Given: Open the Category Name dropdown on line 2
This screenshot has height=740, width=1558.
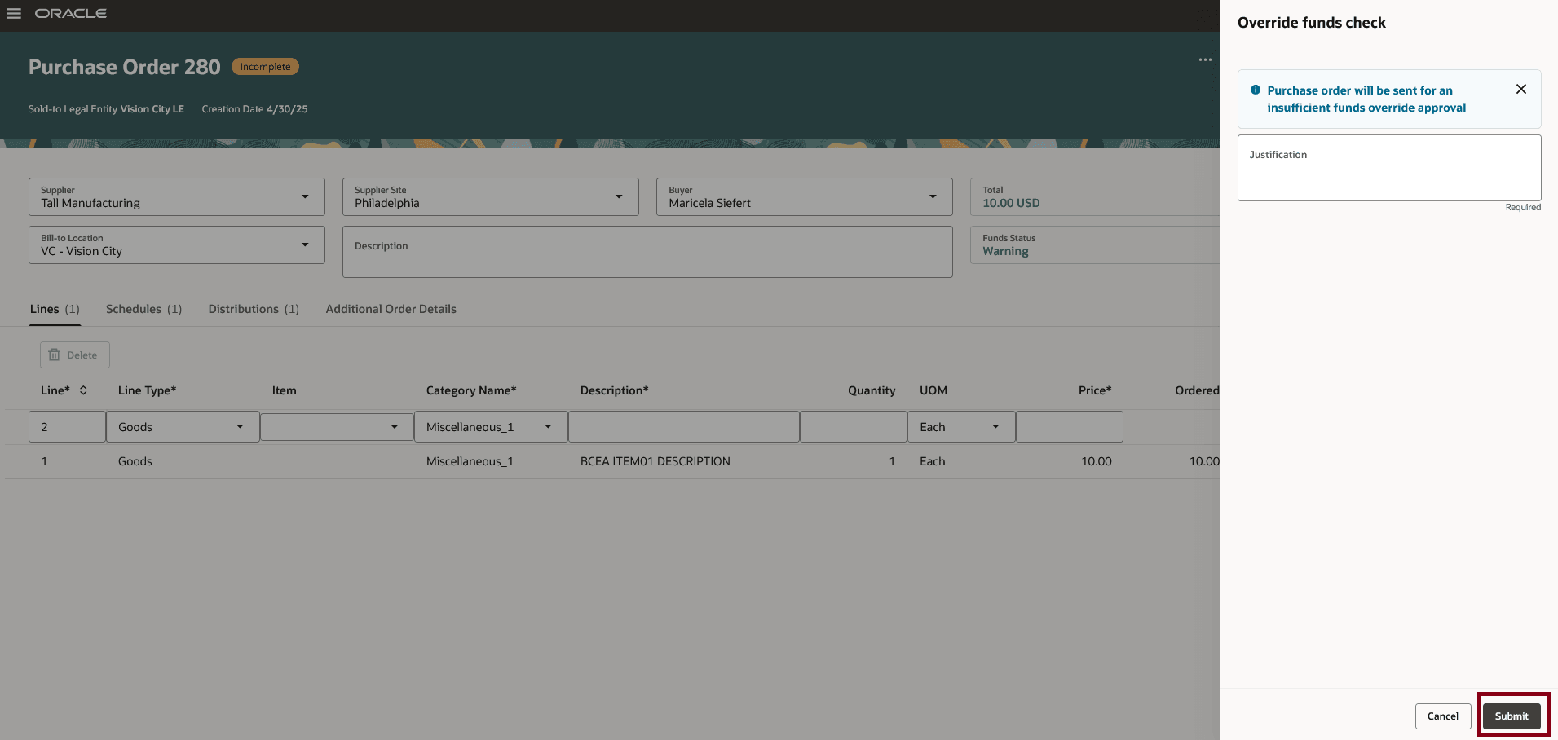Looking at the screenshot, I should point(547,426).
